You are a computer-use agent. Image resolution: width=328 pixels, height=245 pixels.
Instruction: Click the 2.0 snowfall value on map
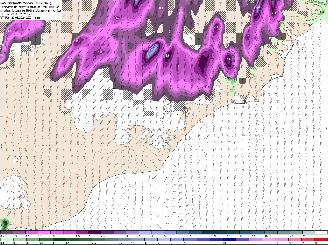[x=118, y=18]
